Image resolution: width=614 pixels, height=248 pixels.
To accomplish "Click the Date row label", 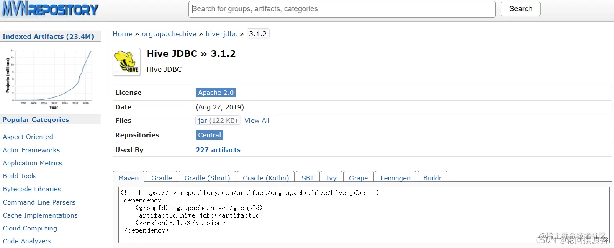I will 123,107.
